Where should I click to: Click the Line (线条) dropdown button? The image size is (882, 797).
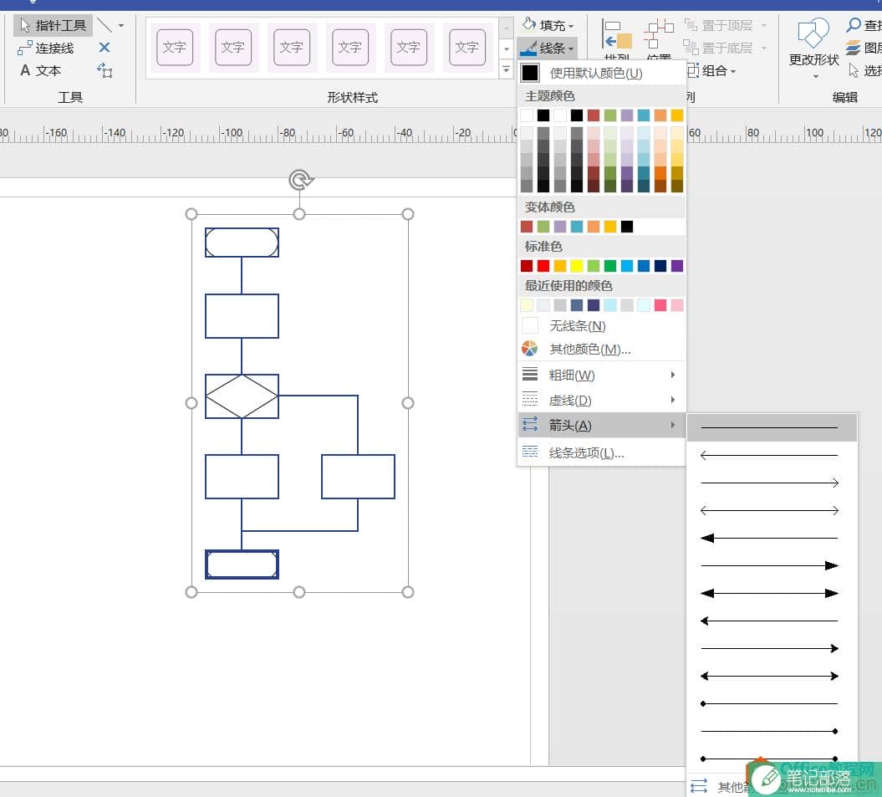[x=548, y=48]
